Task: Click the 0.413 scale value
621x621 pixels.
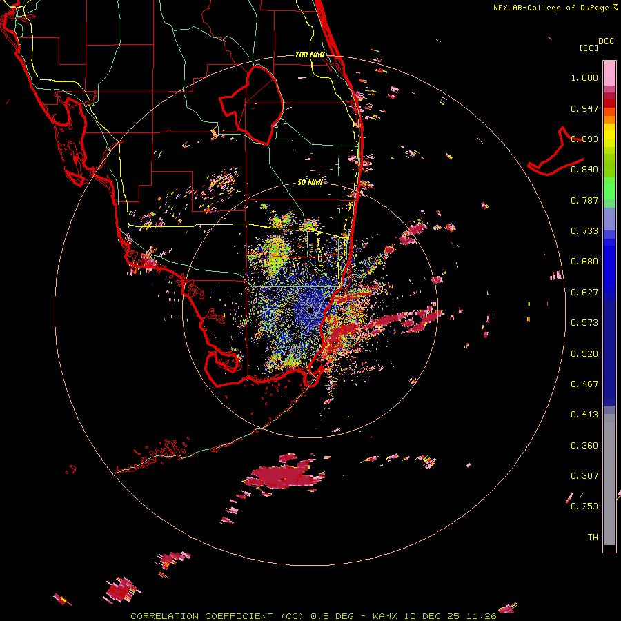Action: coord(584,415)
